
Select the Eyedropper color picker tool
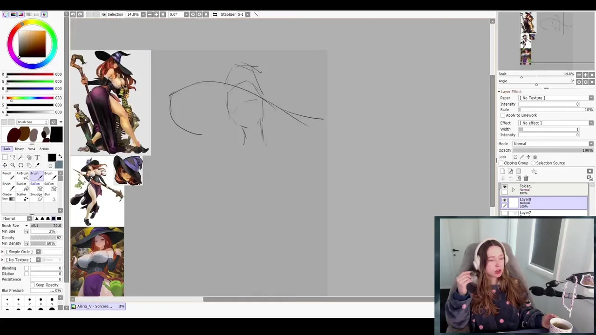click(x=37, y=165)
